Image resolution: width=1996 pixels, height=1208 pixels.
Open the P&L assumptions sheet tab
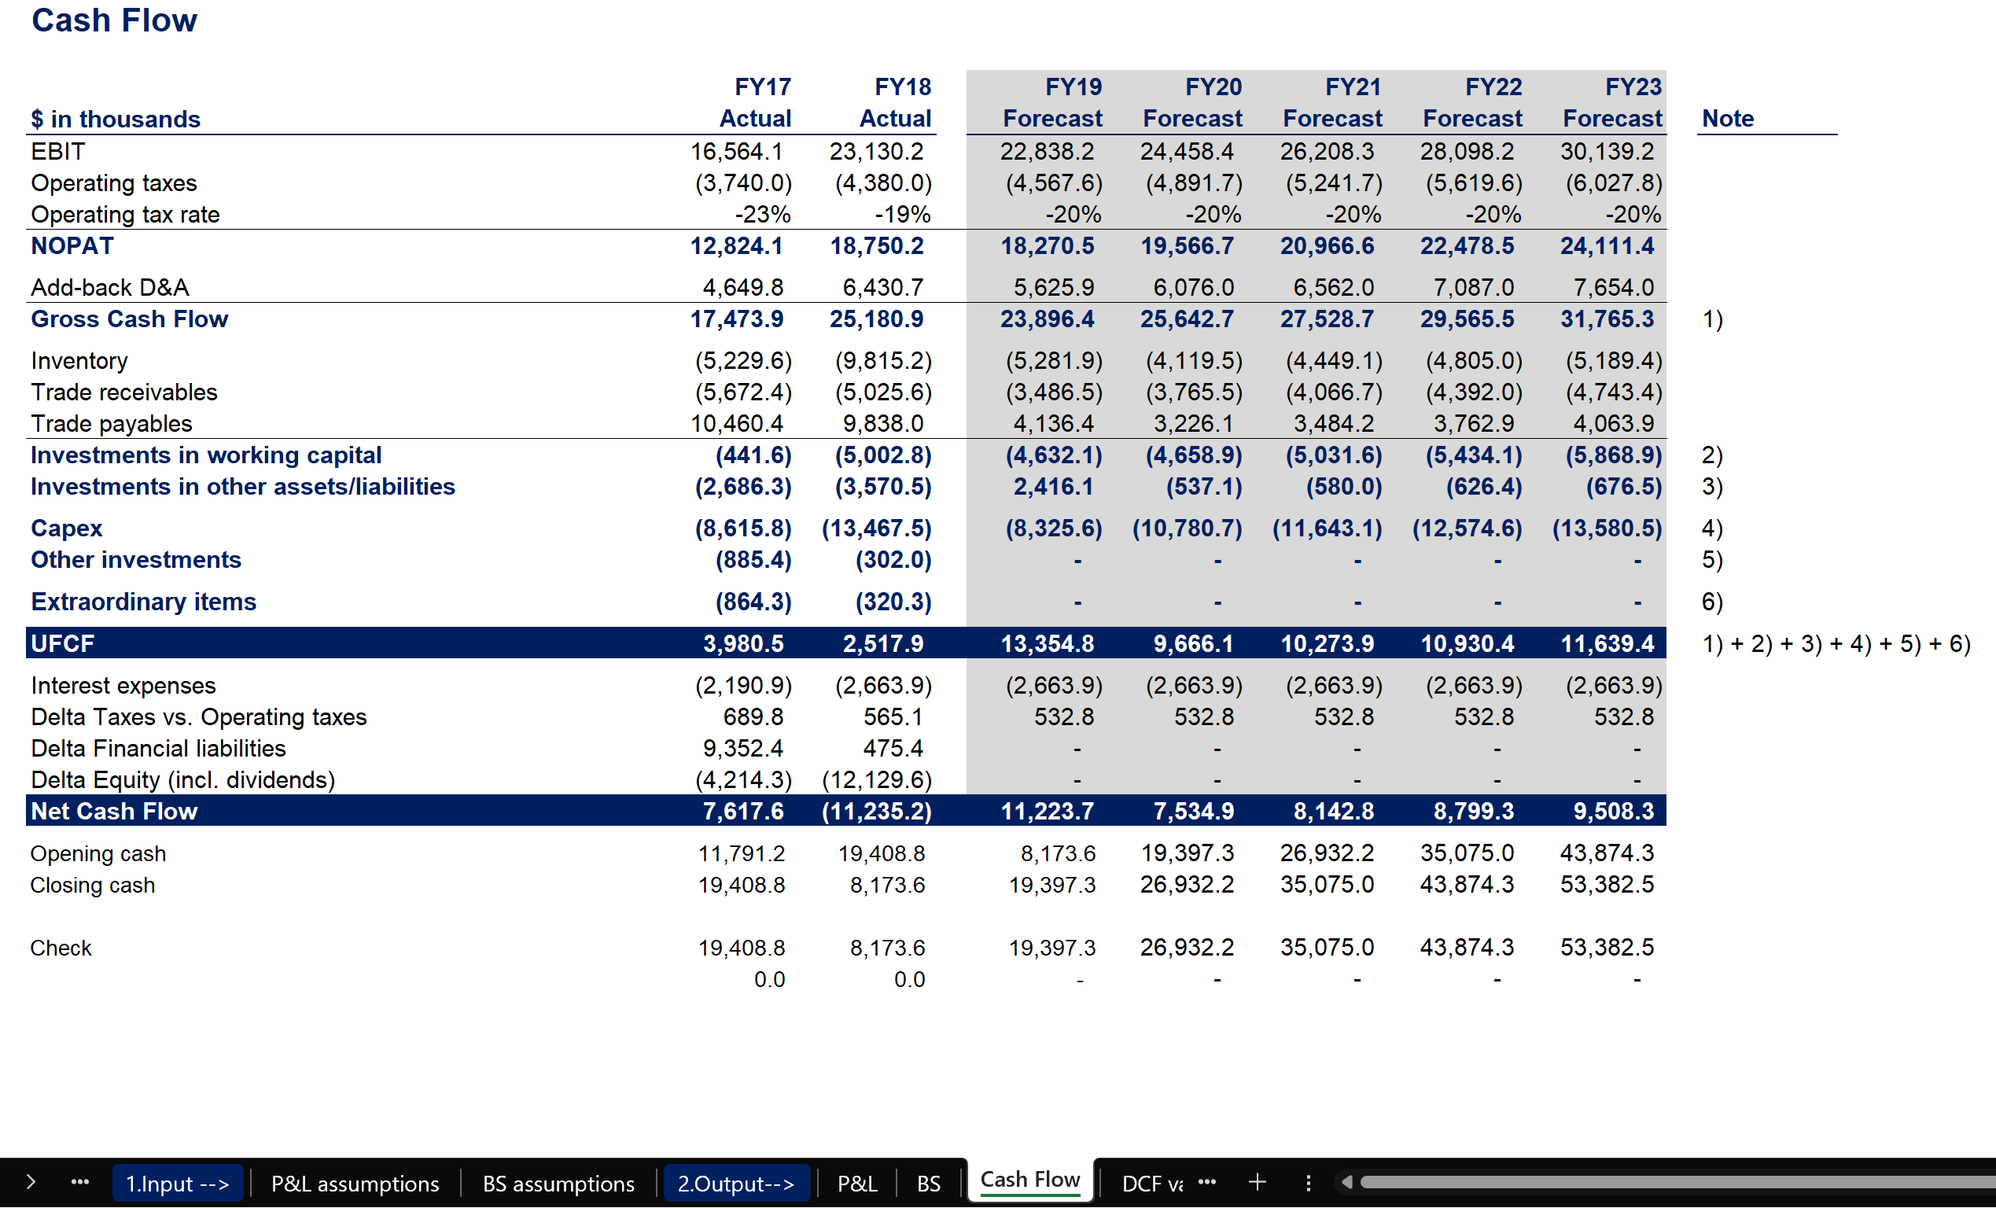pyautogui.click(x=355, y=1184)
